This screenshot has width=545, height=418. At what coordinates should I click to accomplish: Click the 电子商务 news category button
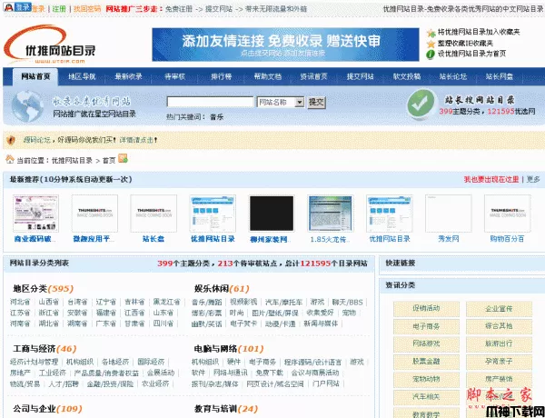tap(426, 326)
